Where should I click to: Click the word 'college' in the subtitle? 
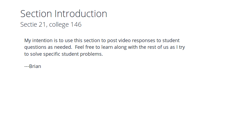click(59, 25)
